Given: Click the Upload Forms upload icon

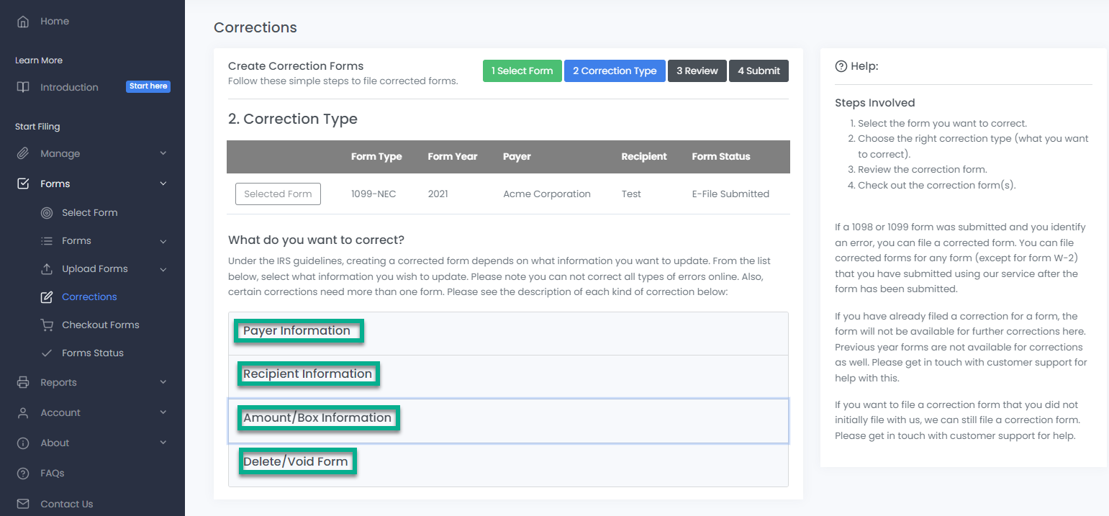Looking at the screenshot, I should coord(47,268).
